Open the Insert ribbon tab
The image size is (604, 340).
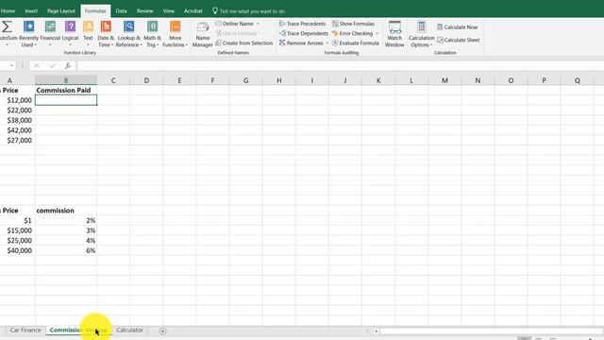31,11
